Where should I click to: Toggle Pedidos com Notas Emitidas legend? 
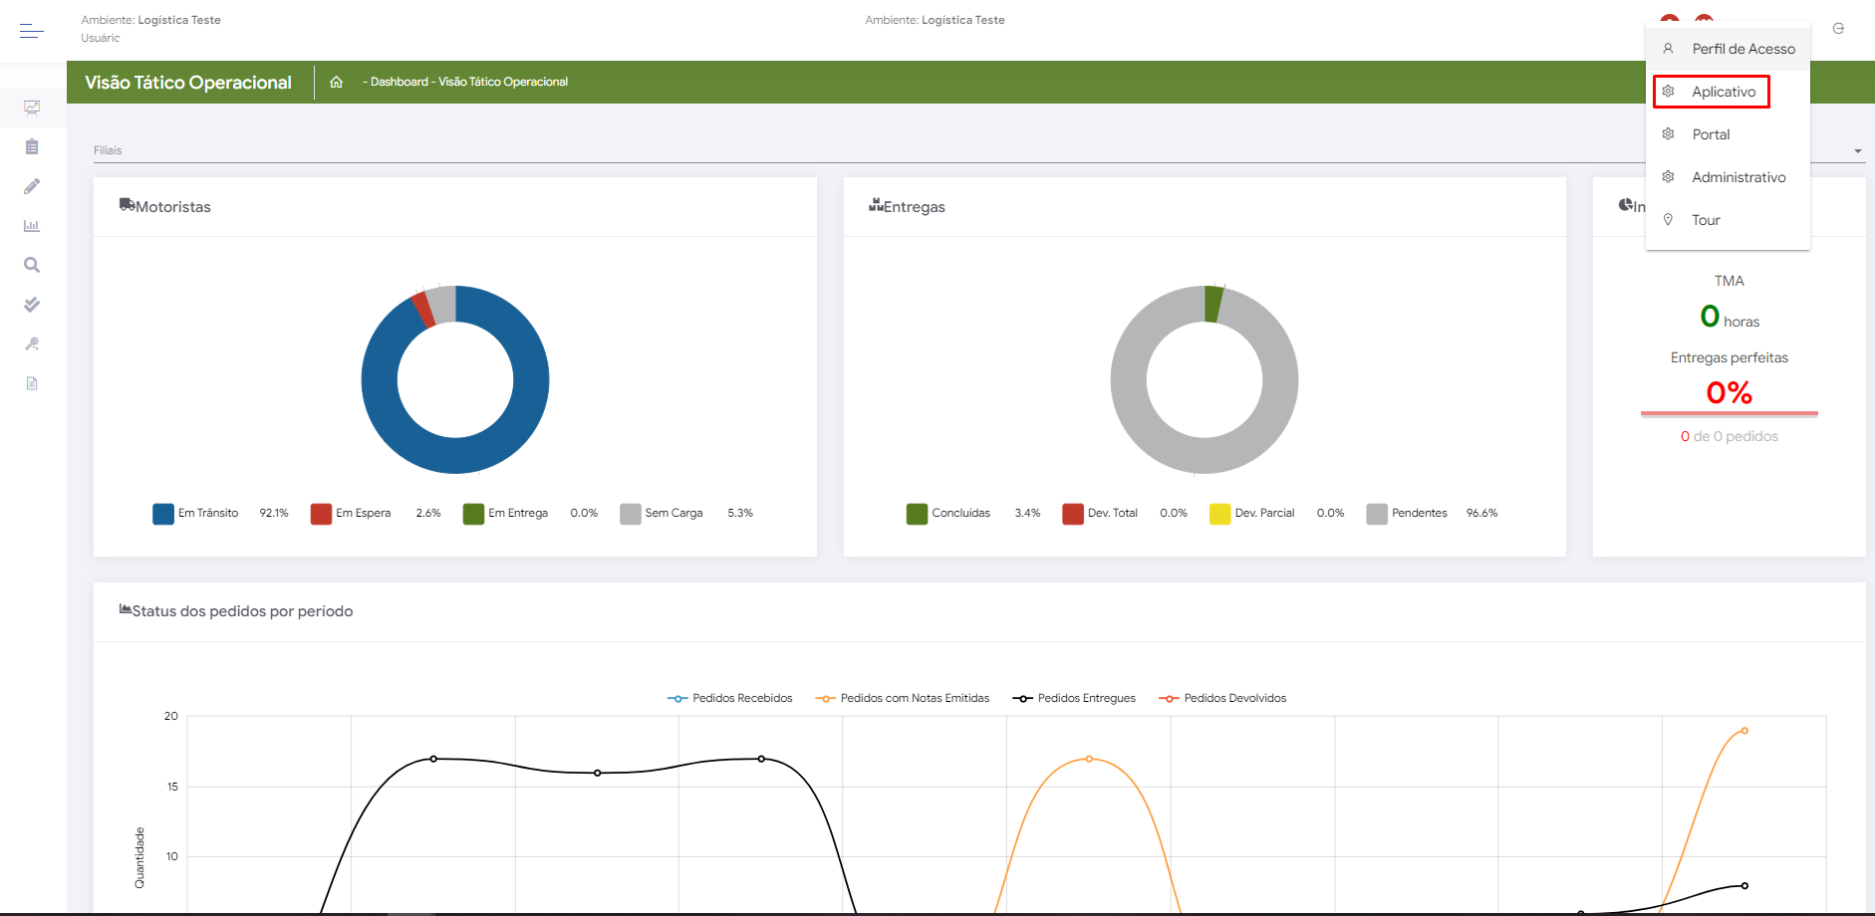pyautogui.click(x=903, y=698)
